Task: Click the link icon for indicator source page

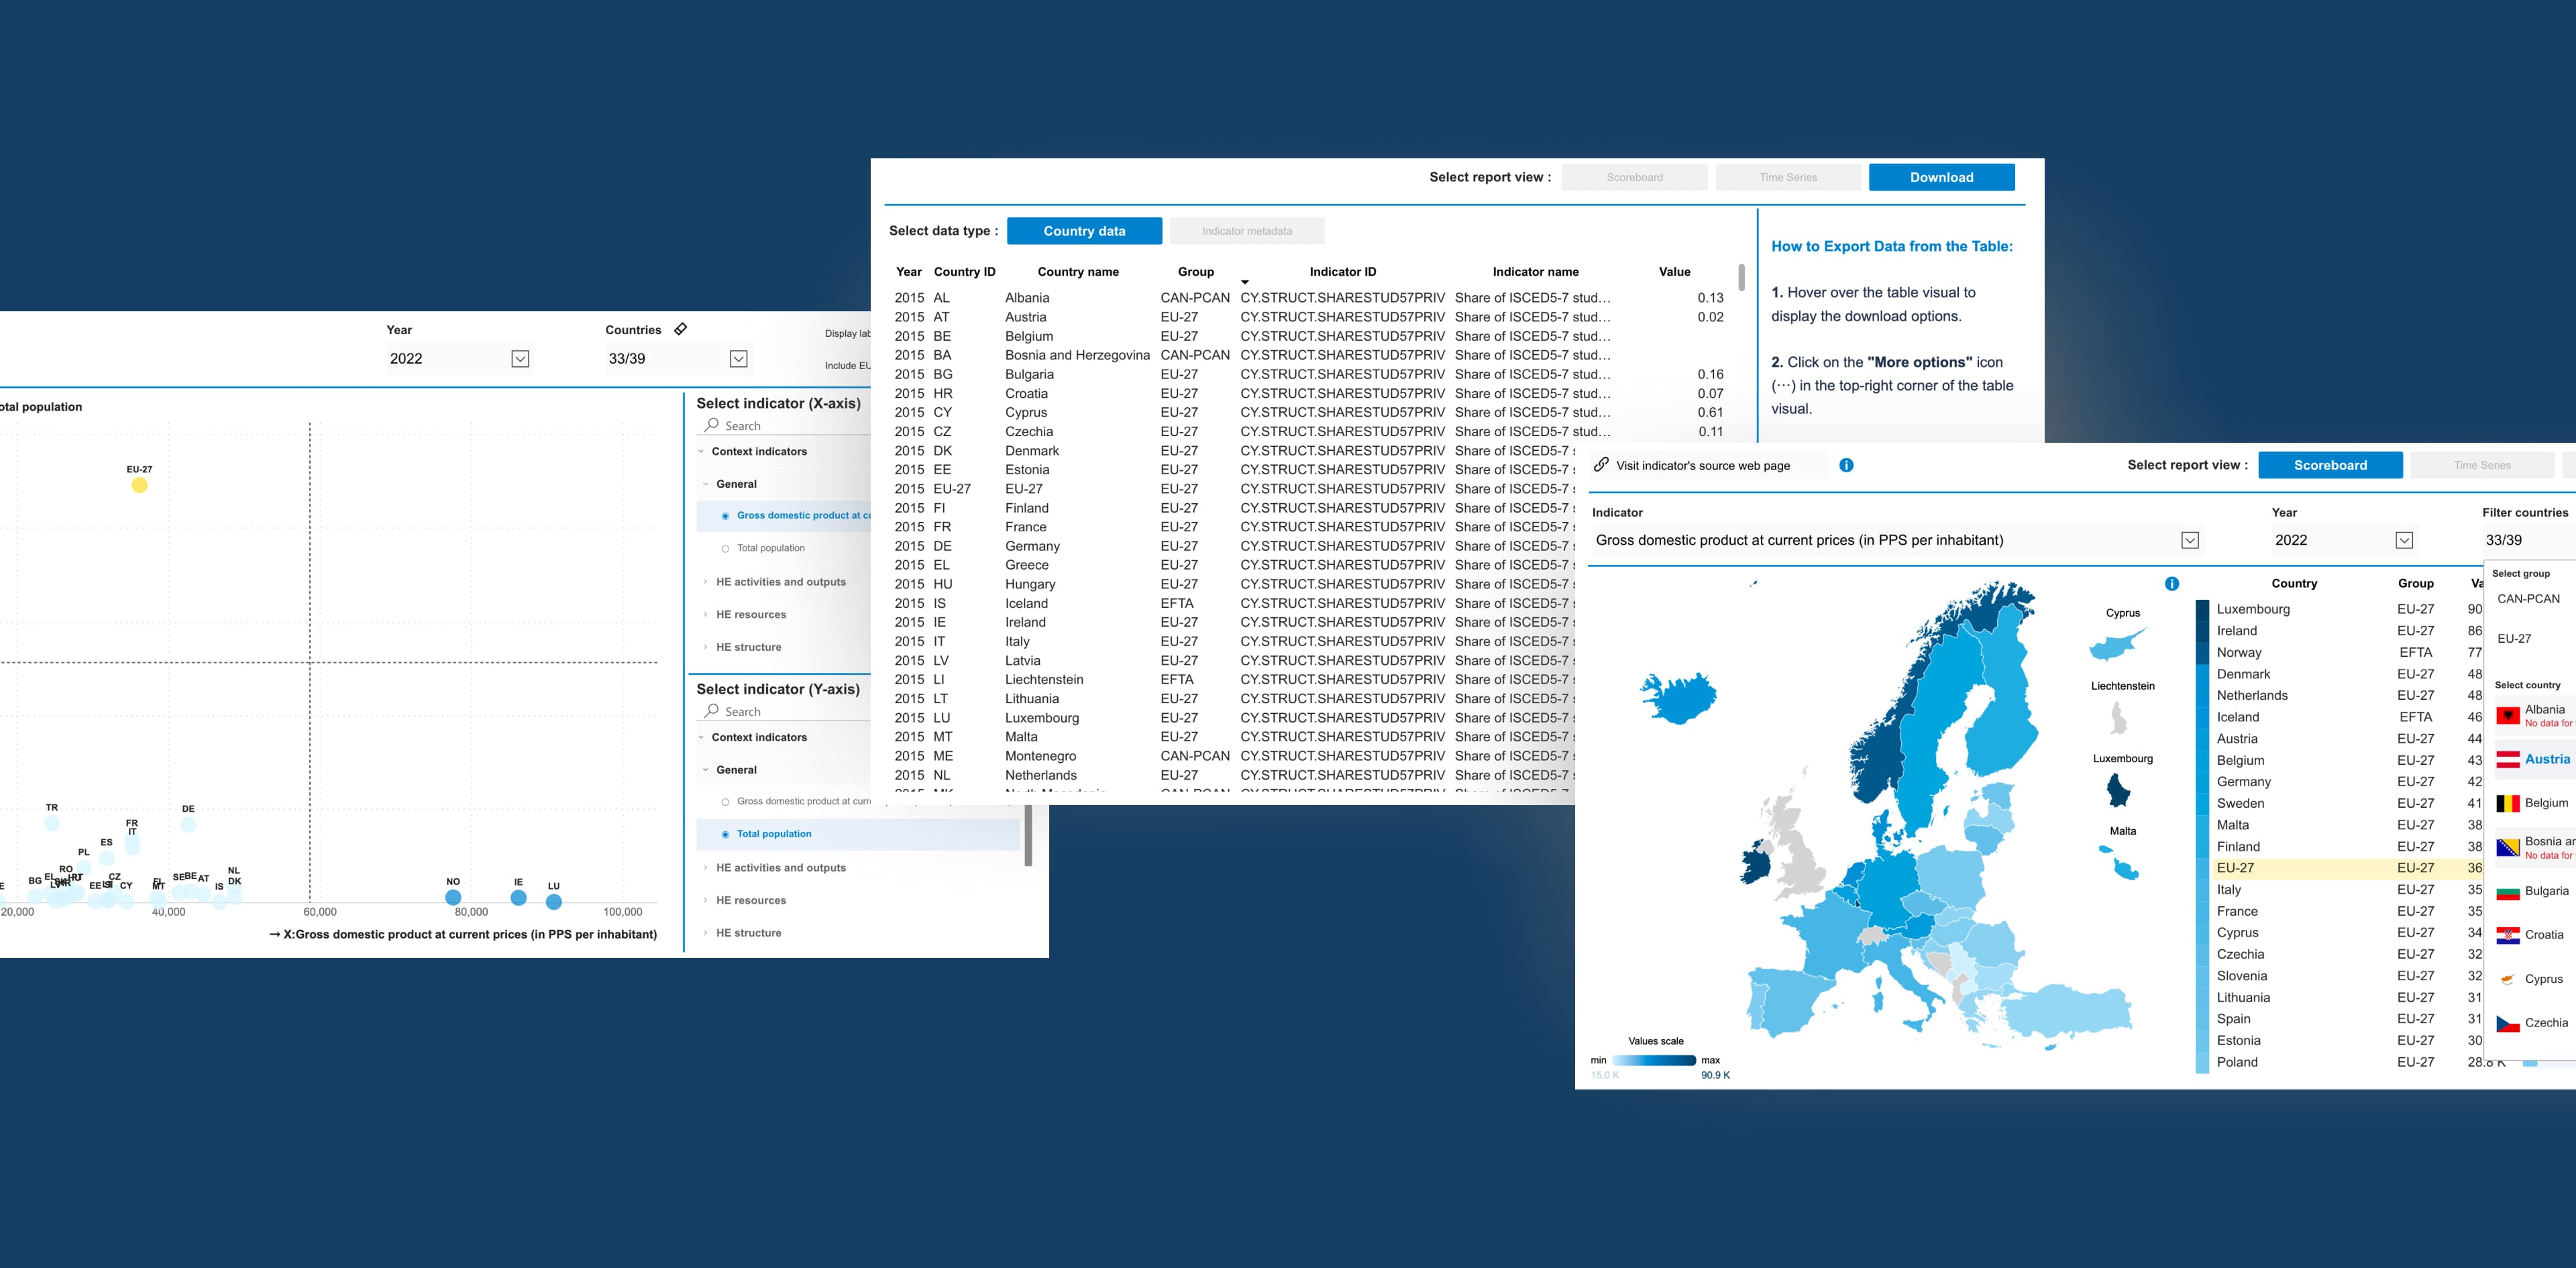Action: point(1601,465)
